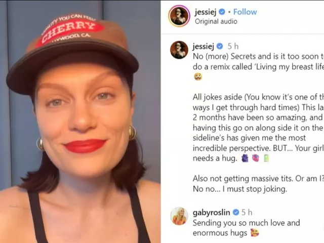Click the video of woman in cap
This screenshot has width=324, height=243.
80,121
